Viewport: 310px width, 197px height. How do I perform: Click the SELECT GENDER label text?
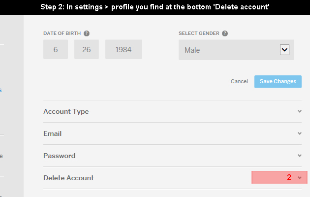(x=199, y=33)
